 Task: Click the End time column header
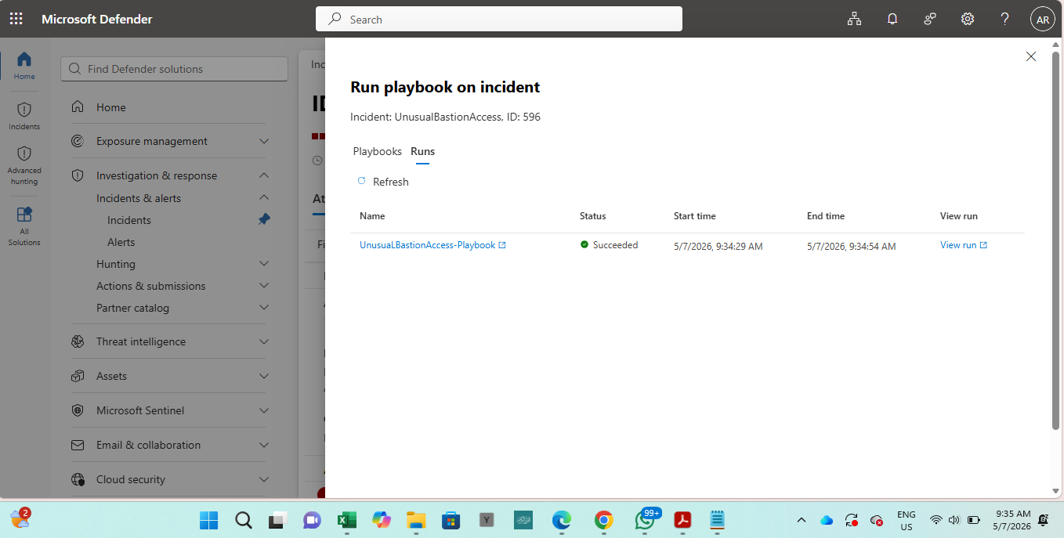[826, 216]
